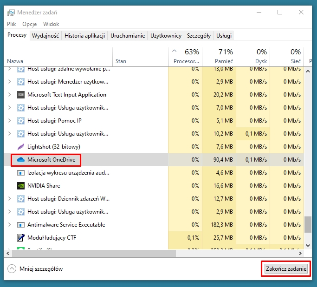Click the vertical scrollbar thumb

308,225
